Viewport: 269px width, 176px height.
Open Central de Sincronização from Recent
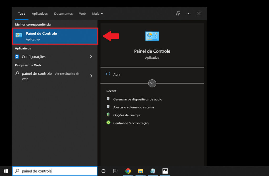131,123
